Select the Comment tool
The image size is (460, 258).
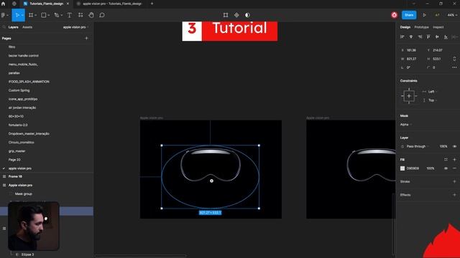coord(102,15)
